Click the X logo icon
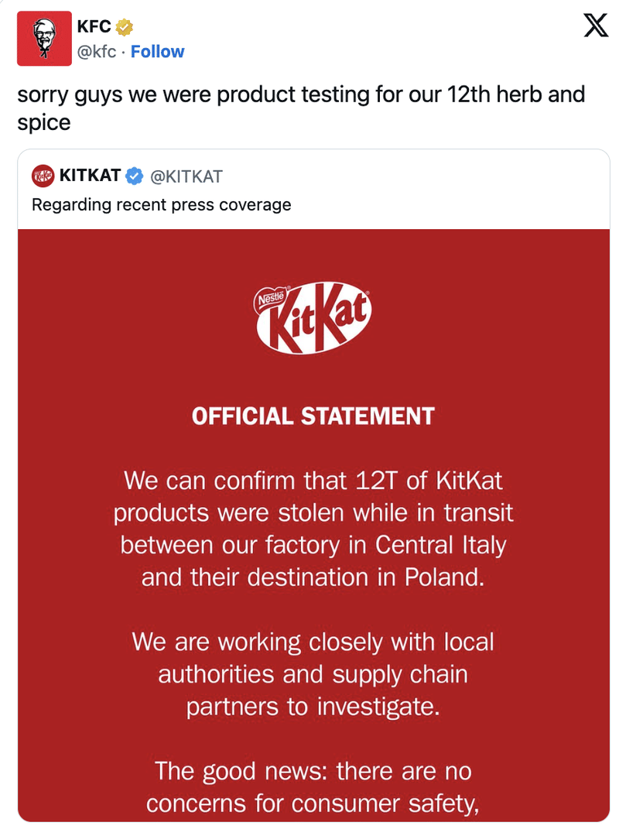Screen dimensions: 619x829 pyautogui.click(x=594, y=27)
